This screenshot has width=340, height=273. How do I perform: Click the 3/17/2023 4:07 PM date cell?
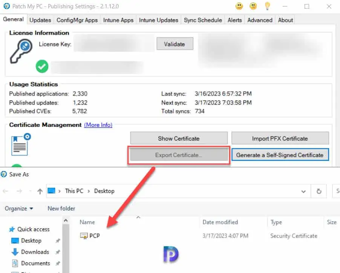225,236
